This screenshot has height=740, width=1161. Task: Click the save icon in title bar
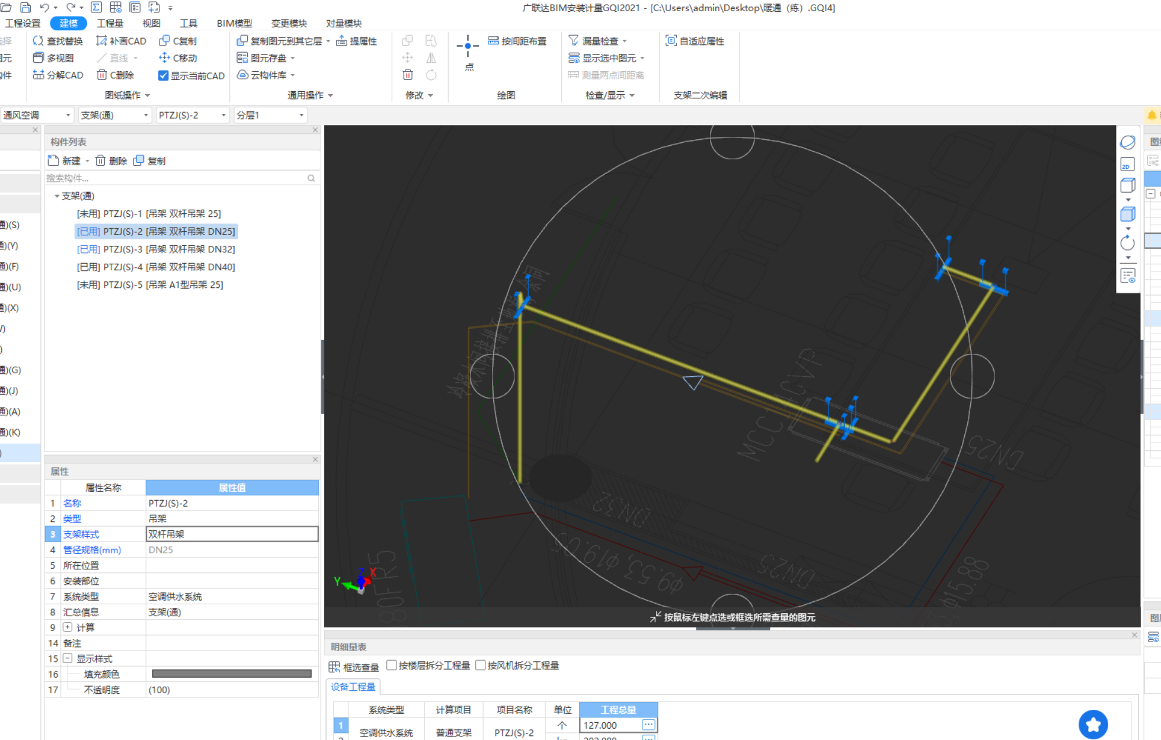[25, 8]
